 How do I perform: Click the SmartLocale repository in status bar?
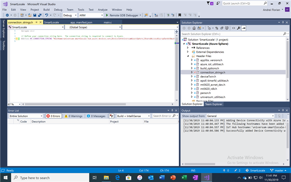pos(255,170)
